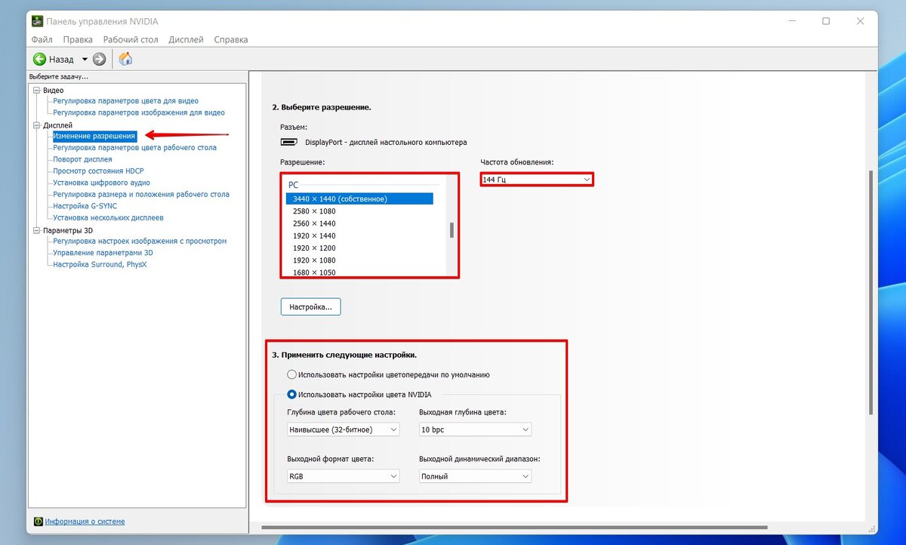Open the Рабочий стол menu

coord(131,39)
